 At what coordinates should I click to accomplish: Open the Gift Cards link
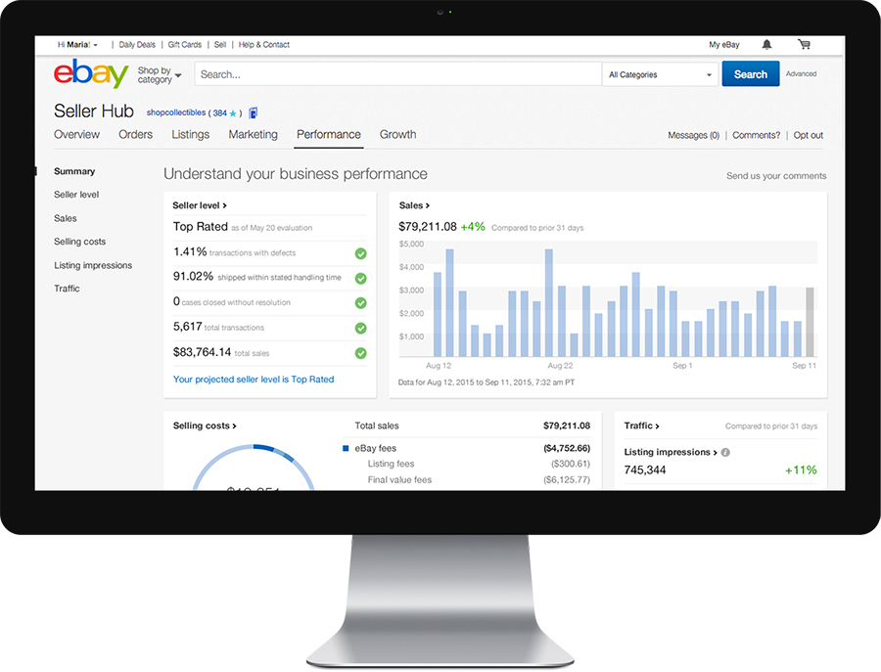[184, 45]
